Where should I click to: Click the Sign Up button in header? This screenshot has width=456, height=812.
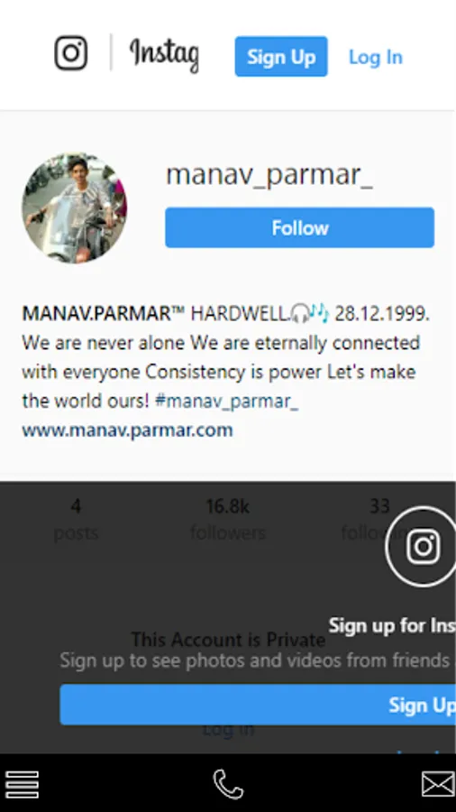281,57
